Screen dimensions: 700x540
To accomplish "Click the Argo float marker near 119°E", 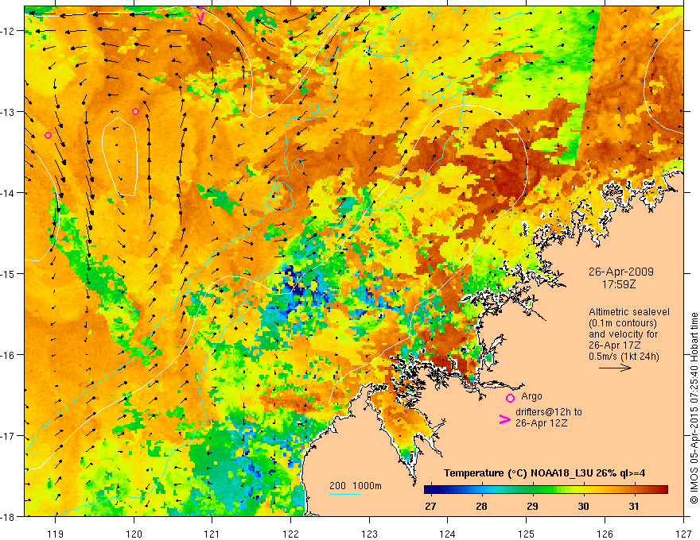I will [x=49, y=136].
